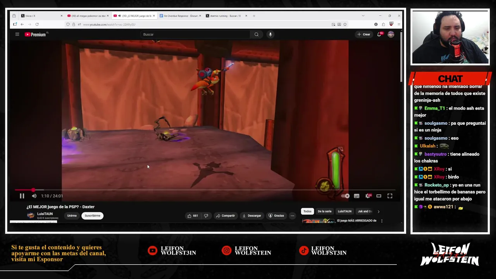Open 'El juego MÁS ARRIESGADO de' title
This screenshot has width=496, height=279.
point(357,221)
